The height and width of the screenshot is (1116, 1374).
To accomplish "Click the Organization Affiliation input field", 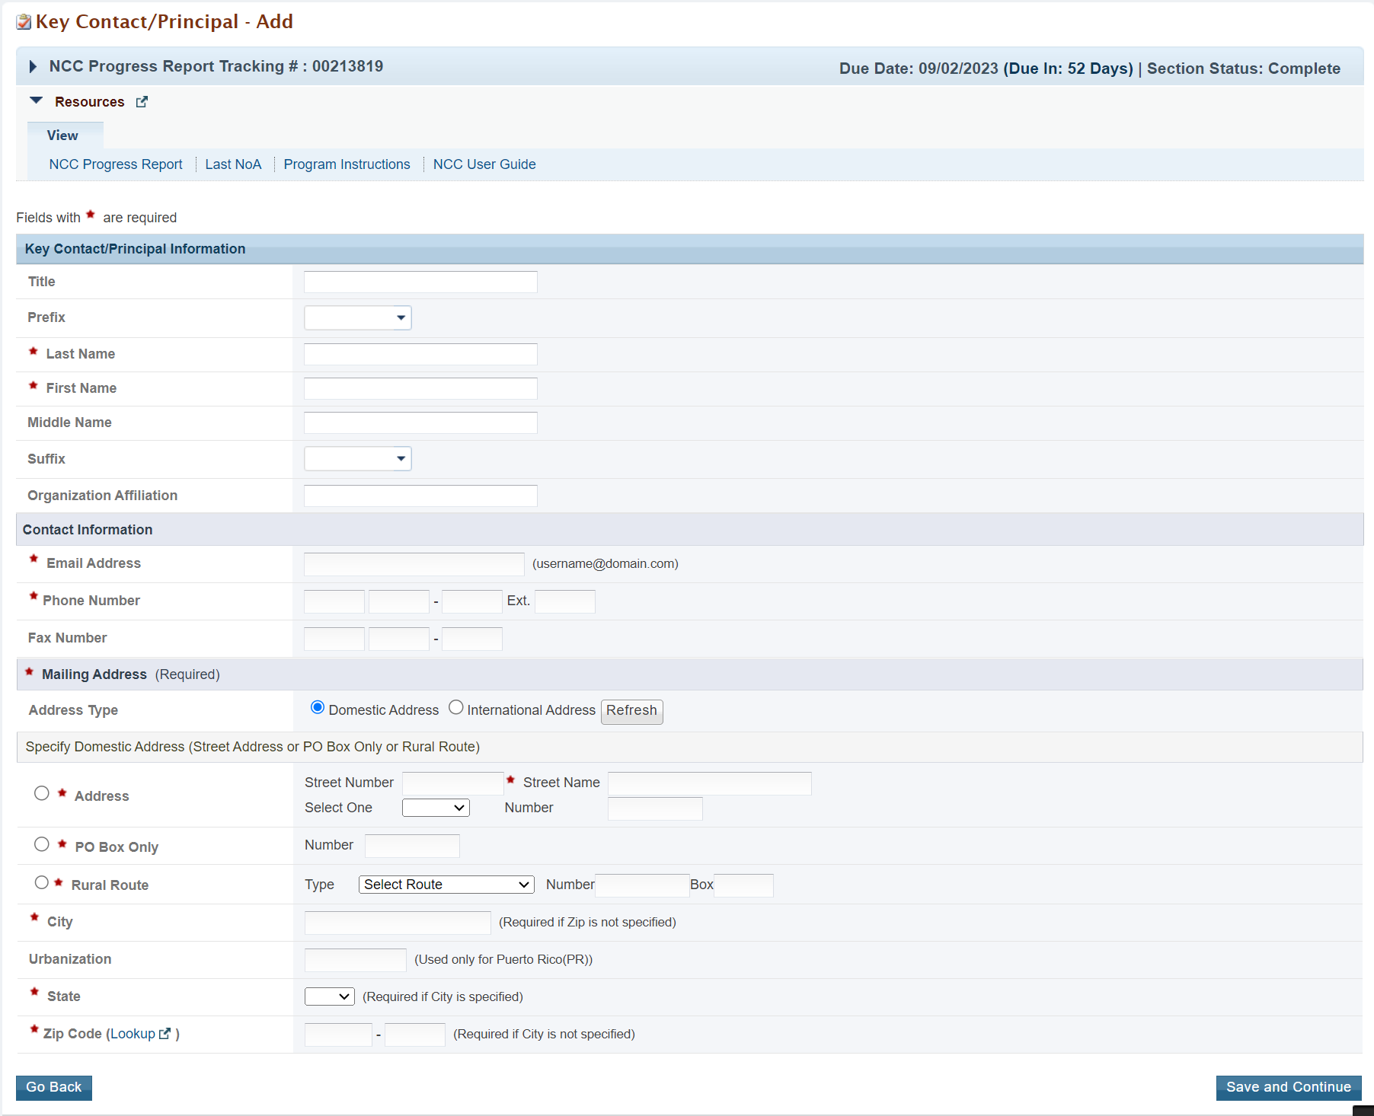I will tap(420, 496).
